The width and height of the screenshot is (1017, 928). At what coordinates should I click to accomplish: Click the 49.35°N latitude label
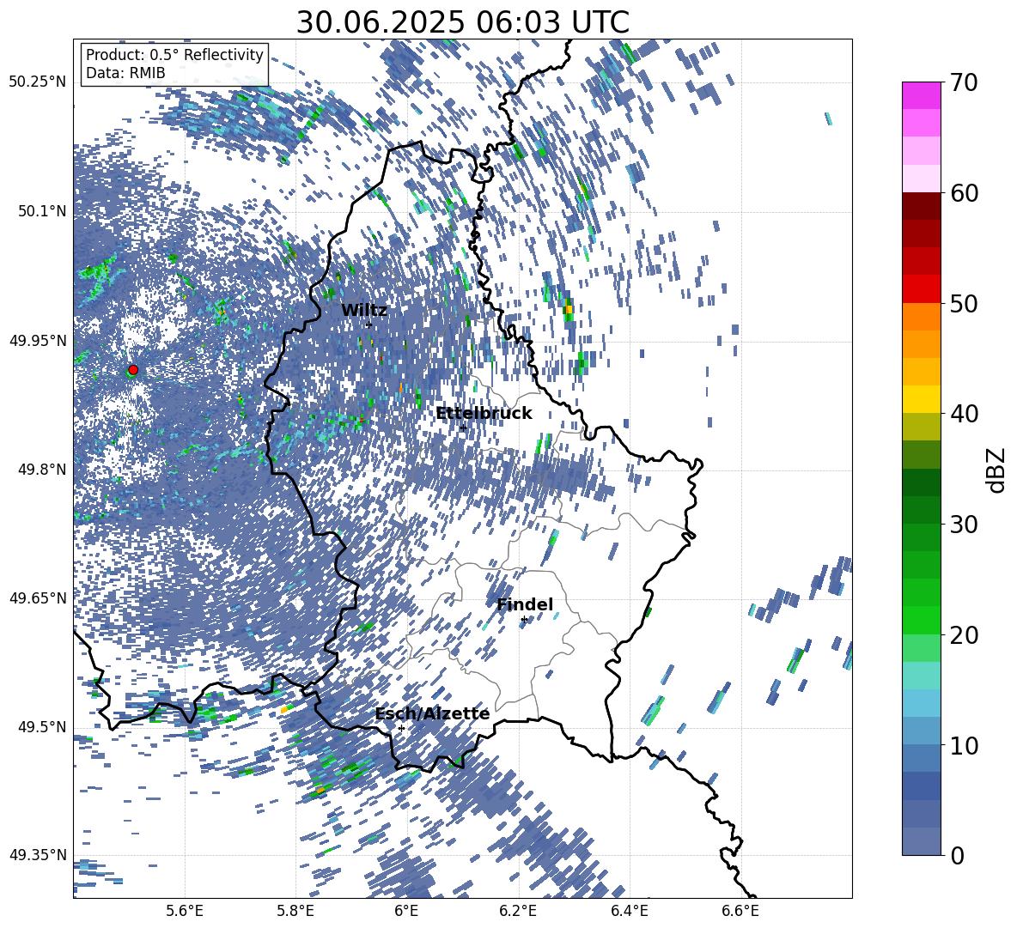point(38,855)
